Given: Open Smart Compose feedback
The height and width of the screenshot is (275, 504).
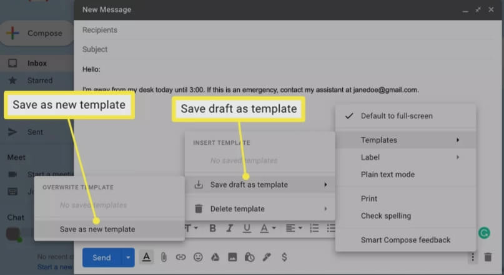Looking at the screenshot, I should [x=405, y=240].
